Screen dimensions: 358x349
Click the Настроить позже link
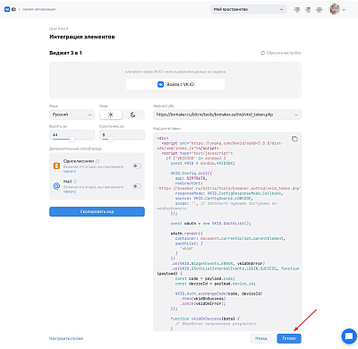tap(66, 338)
